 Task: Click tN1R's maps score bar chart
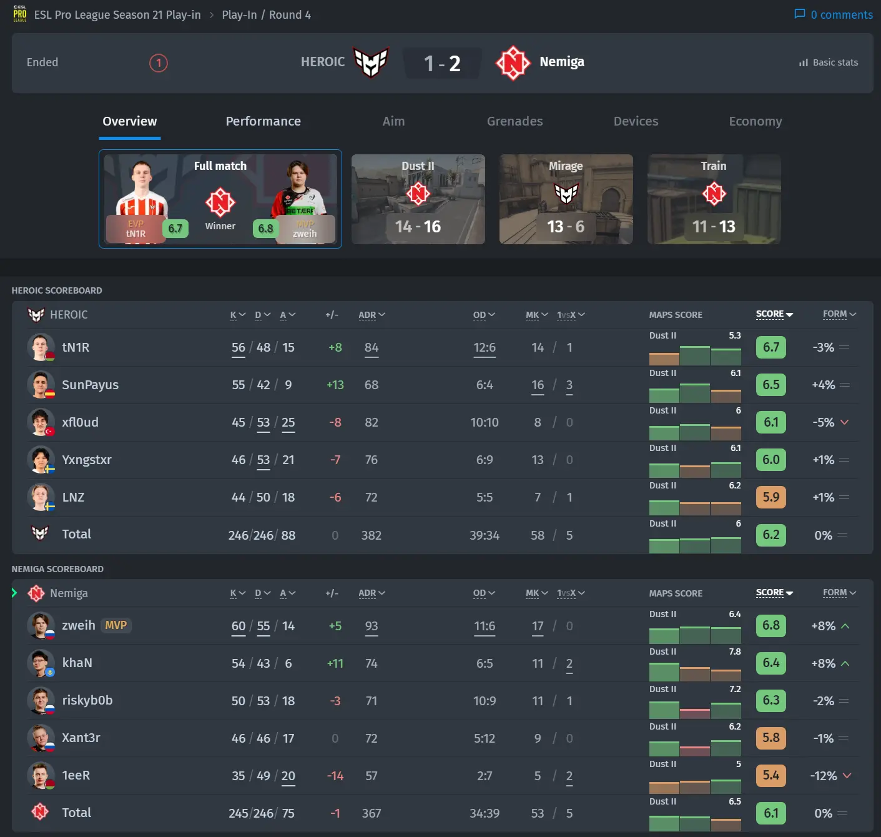(695, 355)
